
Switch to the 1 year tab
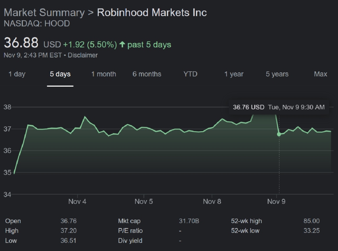click(x=234, y=74)
